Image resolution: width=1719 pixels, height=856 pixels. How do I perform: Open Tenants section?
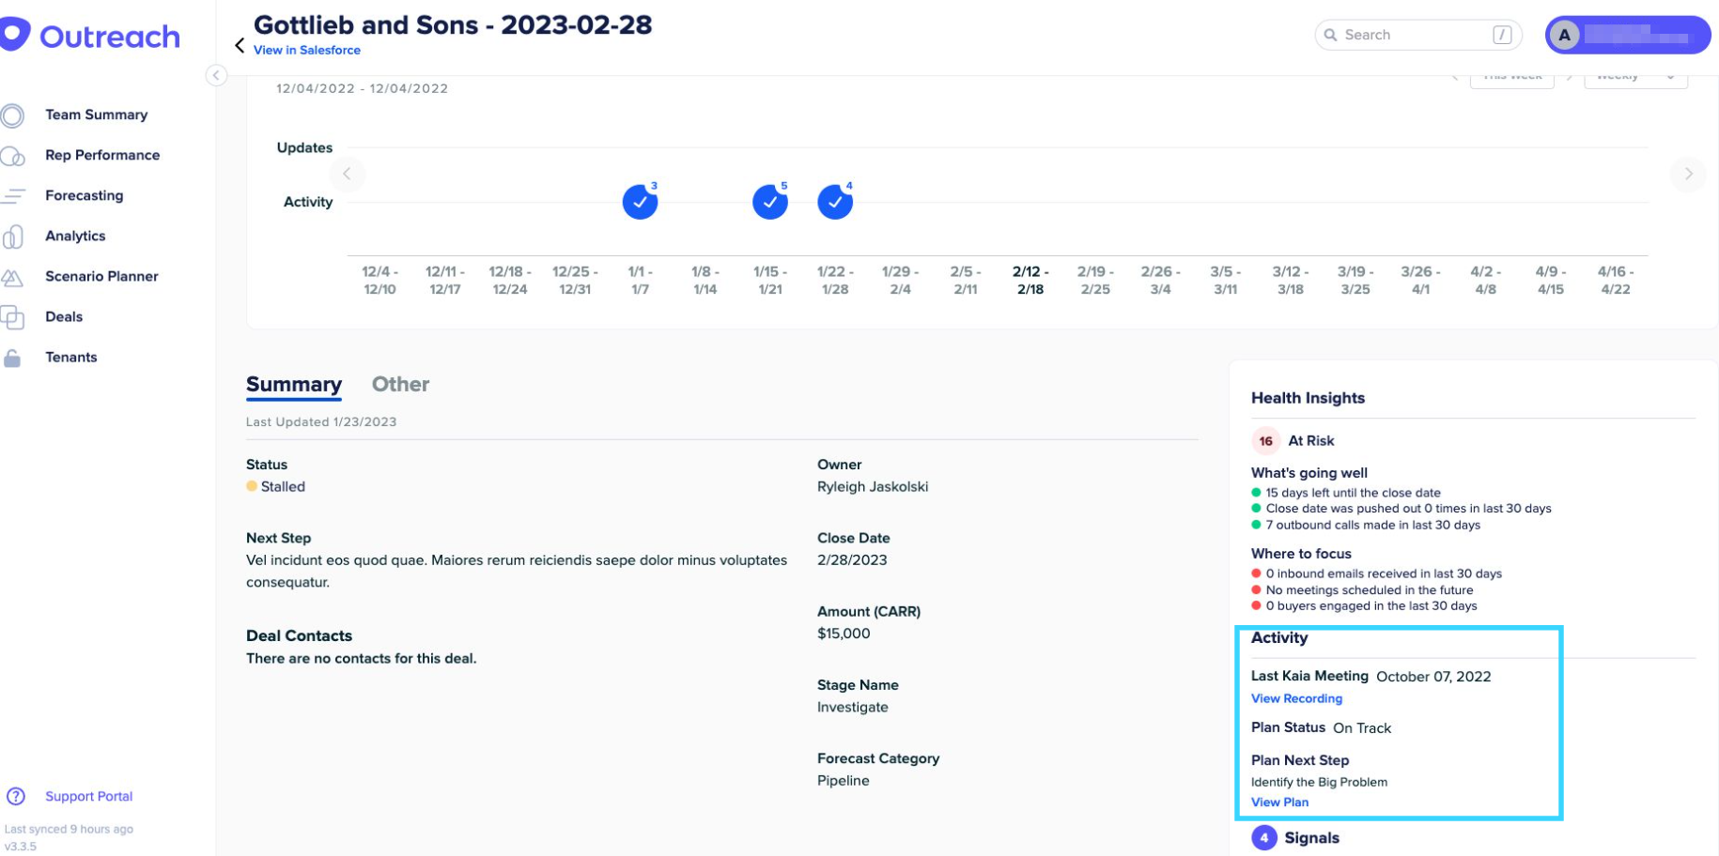pyautogui.click(x=70, y=357)
